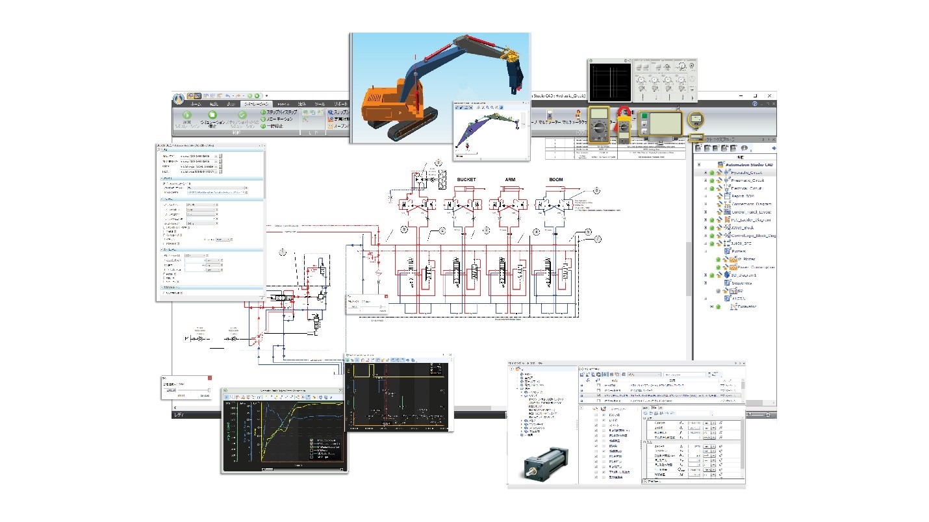This screenshot has width=929, height=522.
Task: Click the Snapshot Simulation checkmark icon
Action: point(242,115)
